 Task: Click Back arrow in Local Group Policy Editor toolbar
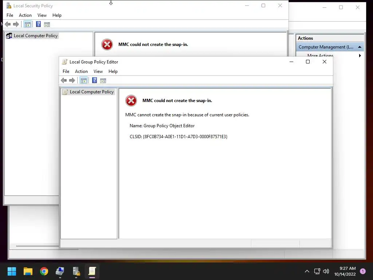[64, 81]
